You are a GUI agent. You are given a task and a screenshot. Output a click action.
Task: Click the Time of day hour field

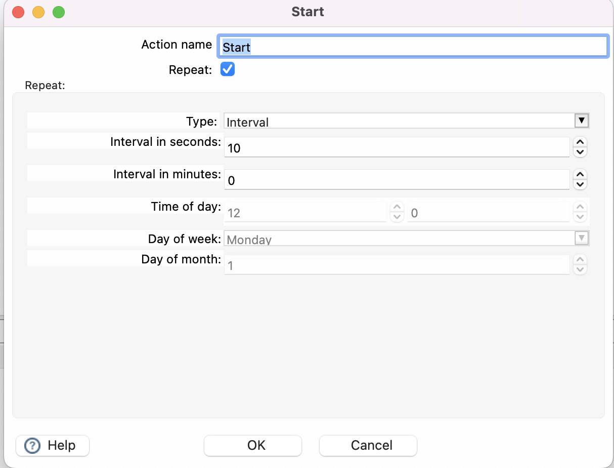click(x=305, y=213)
